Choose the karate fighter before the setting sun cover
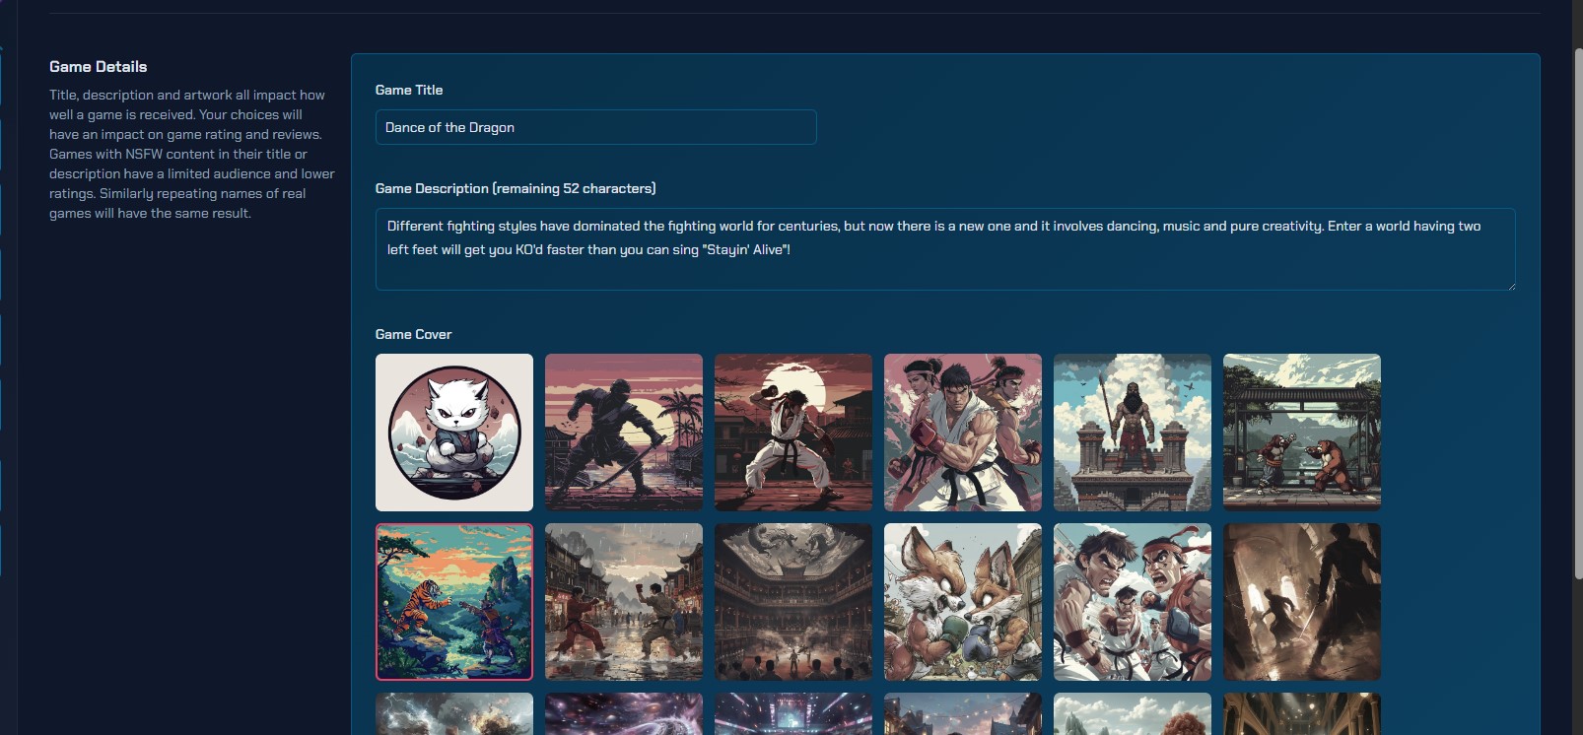The image size is (1583, 735). pyautogui.click(x=793, y=433)
